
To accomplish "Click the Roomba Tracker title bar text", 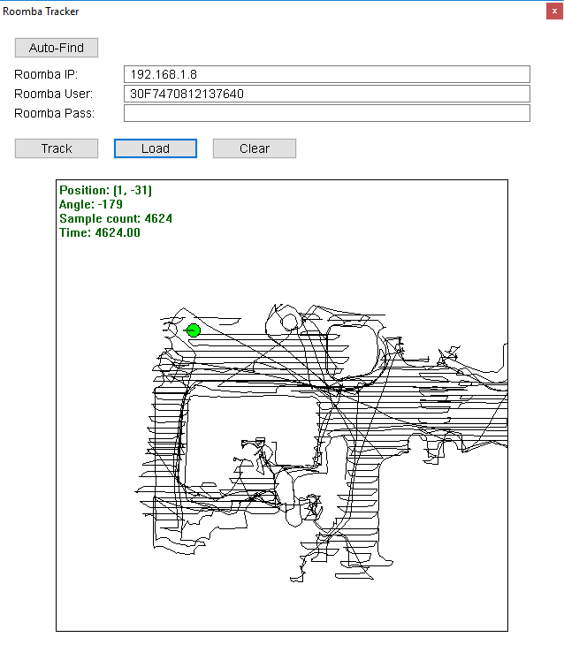I will (41, 11).
